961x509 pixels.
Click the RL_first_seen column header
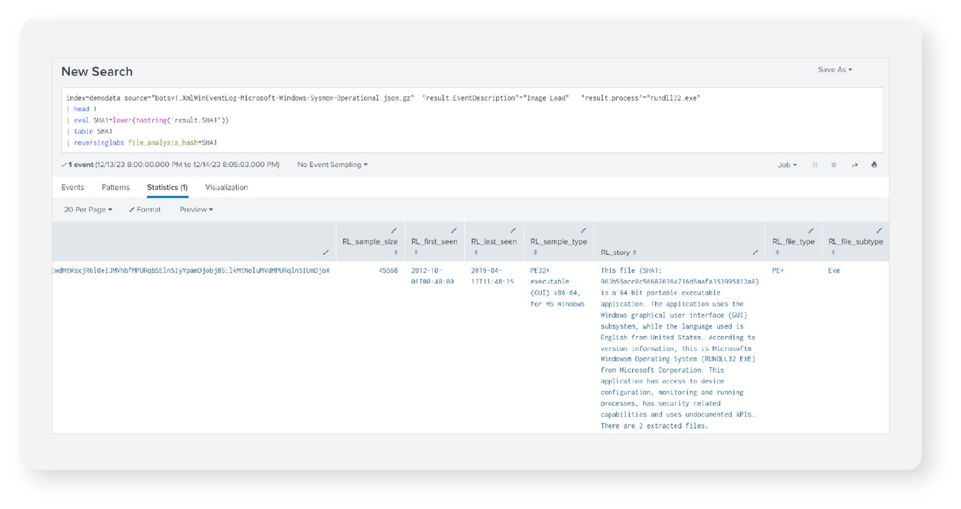click(434, 242)
